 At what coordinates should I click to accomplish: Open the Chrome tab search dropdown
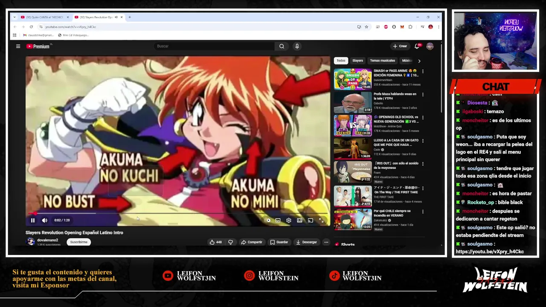[x=15, y=17]
